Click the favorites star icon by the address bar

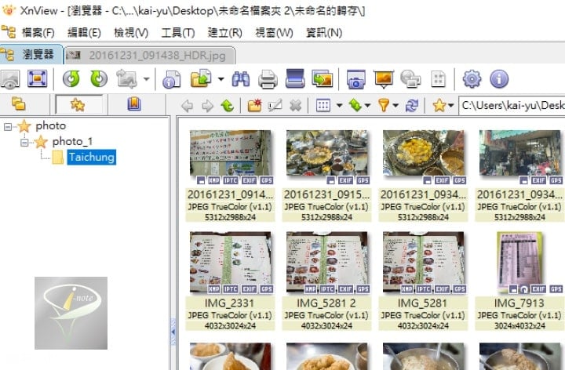(439, 106)
